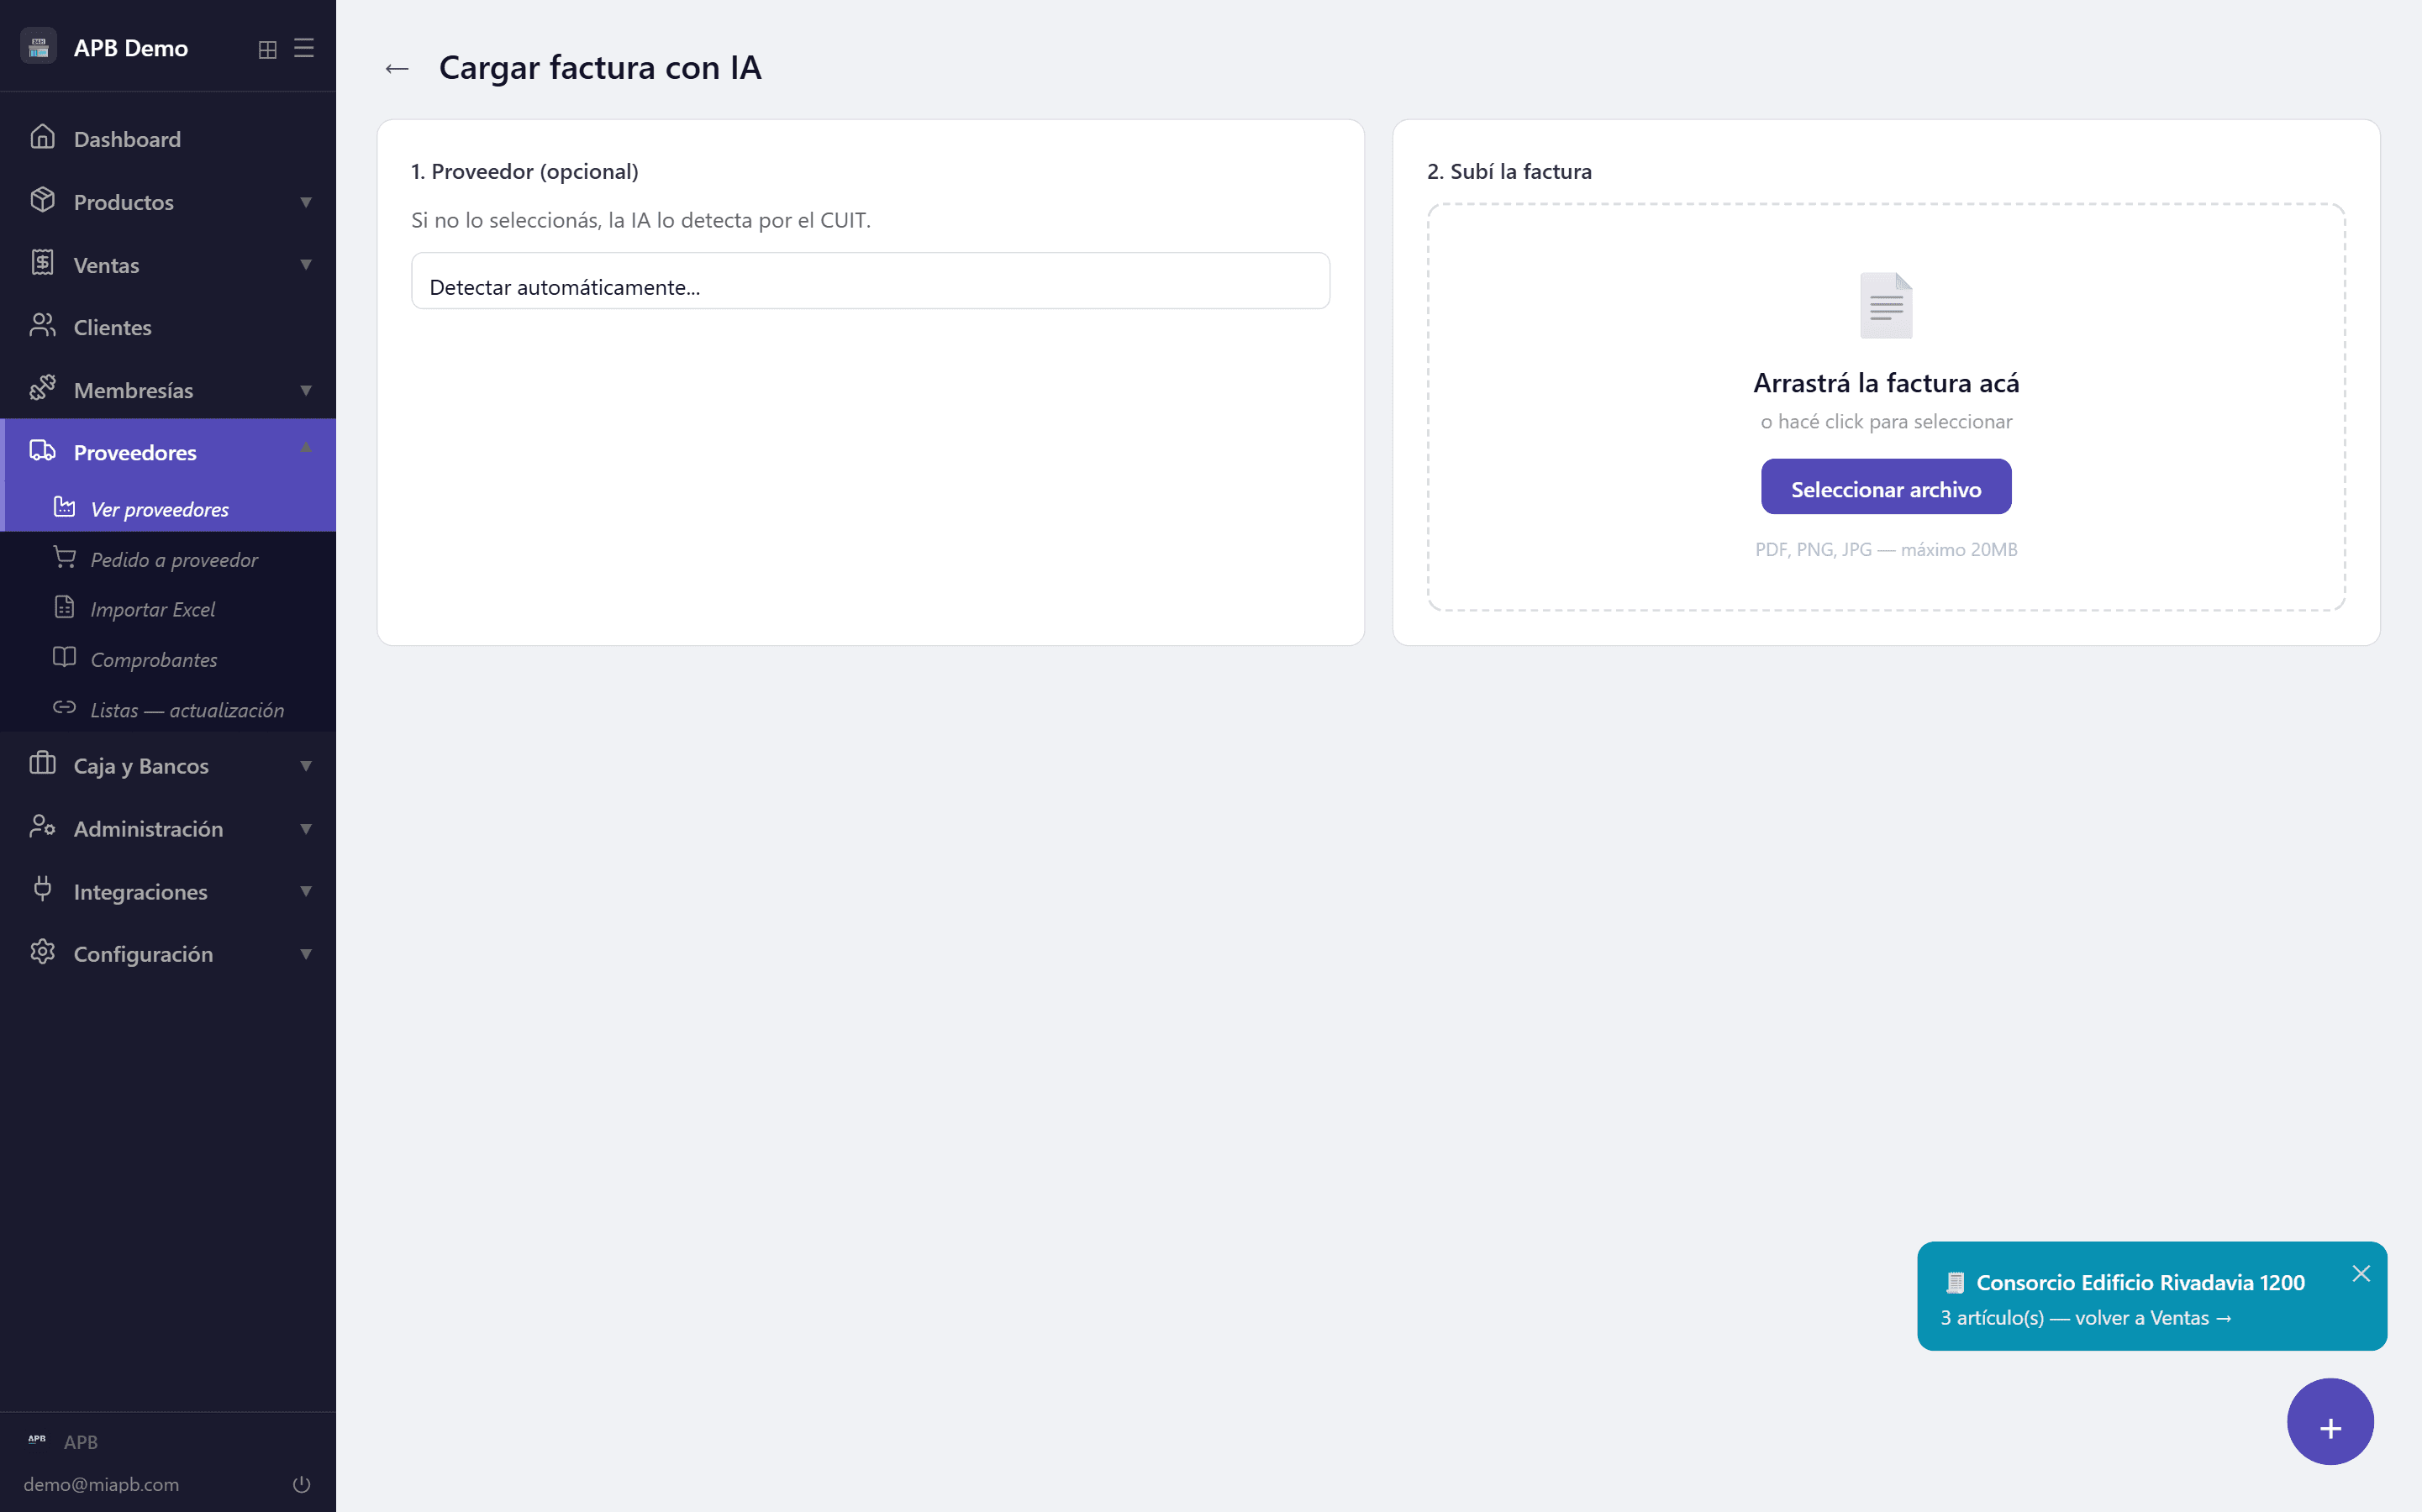Image resolution: width=2422 pixels, height=1512 pixels.
Task: Expand the Integraciones menu arrow
Action: (306, 891)
